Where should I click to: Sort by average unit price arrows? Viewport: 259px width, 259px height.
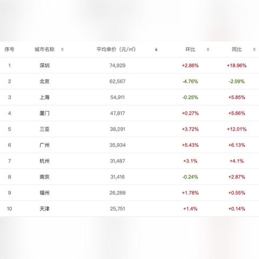pos(156,49)
